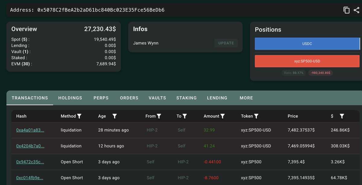Click the '12 hours ago' age cell
The height and width of the screenshot is (185, 362).
(x=111, y=146)
